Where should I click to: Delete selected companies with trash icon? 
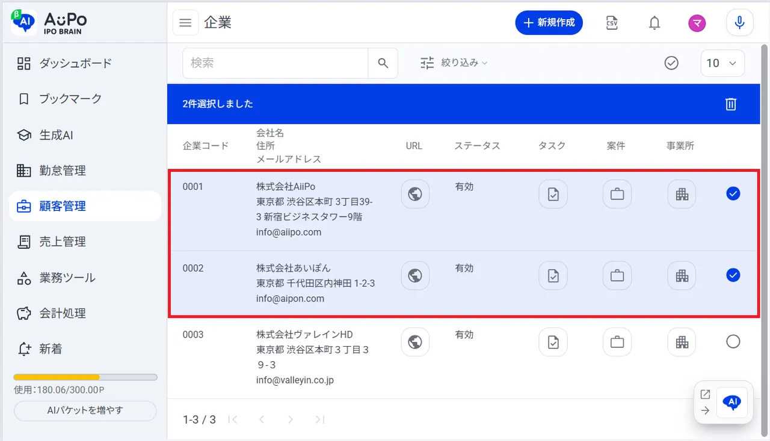731,104
